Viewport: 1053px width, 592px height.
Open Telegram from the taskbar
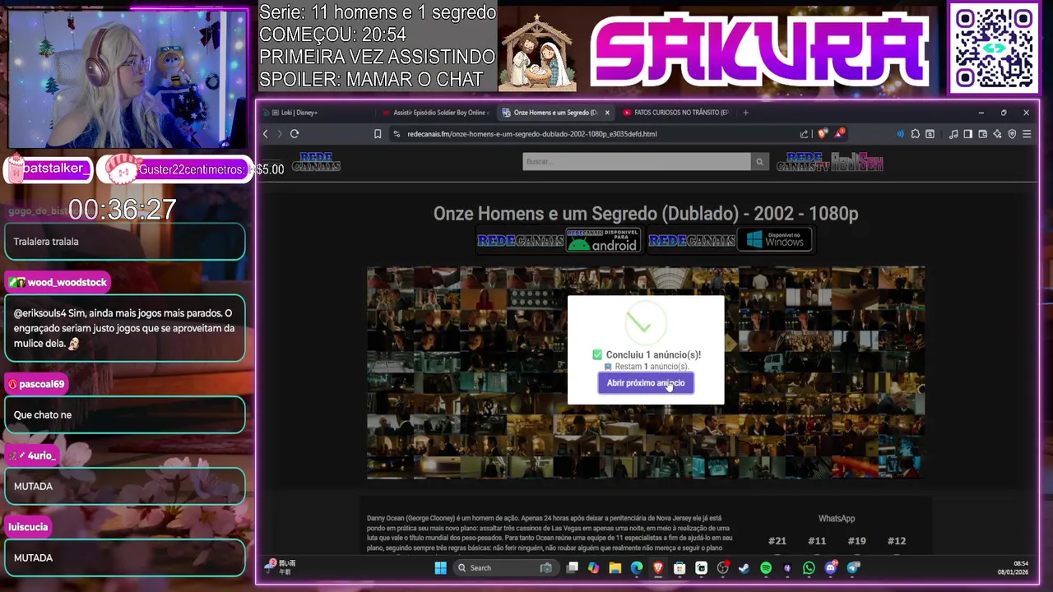[x=853, y=568]
